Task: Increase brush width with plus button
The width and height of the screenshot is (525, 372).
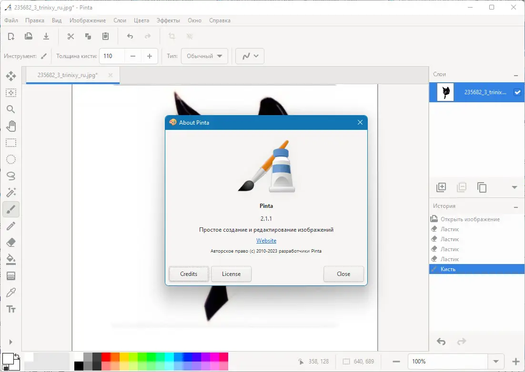Action: pyautogui.click(x=150, y=56)
